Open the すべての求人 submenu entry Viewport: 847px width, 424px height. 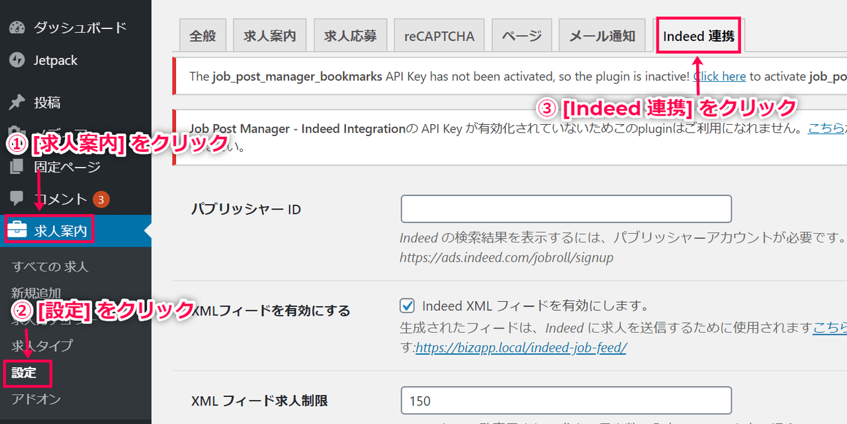(50, 267)
